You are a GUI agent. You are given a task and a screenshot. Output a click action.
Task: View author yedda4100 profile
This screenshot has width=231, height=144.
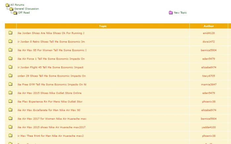(209, 127)
